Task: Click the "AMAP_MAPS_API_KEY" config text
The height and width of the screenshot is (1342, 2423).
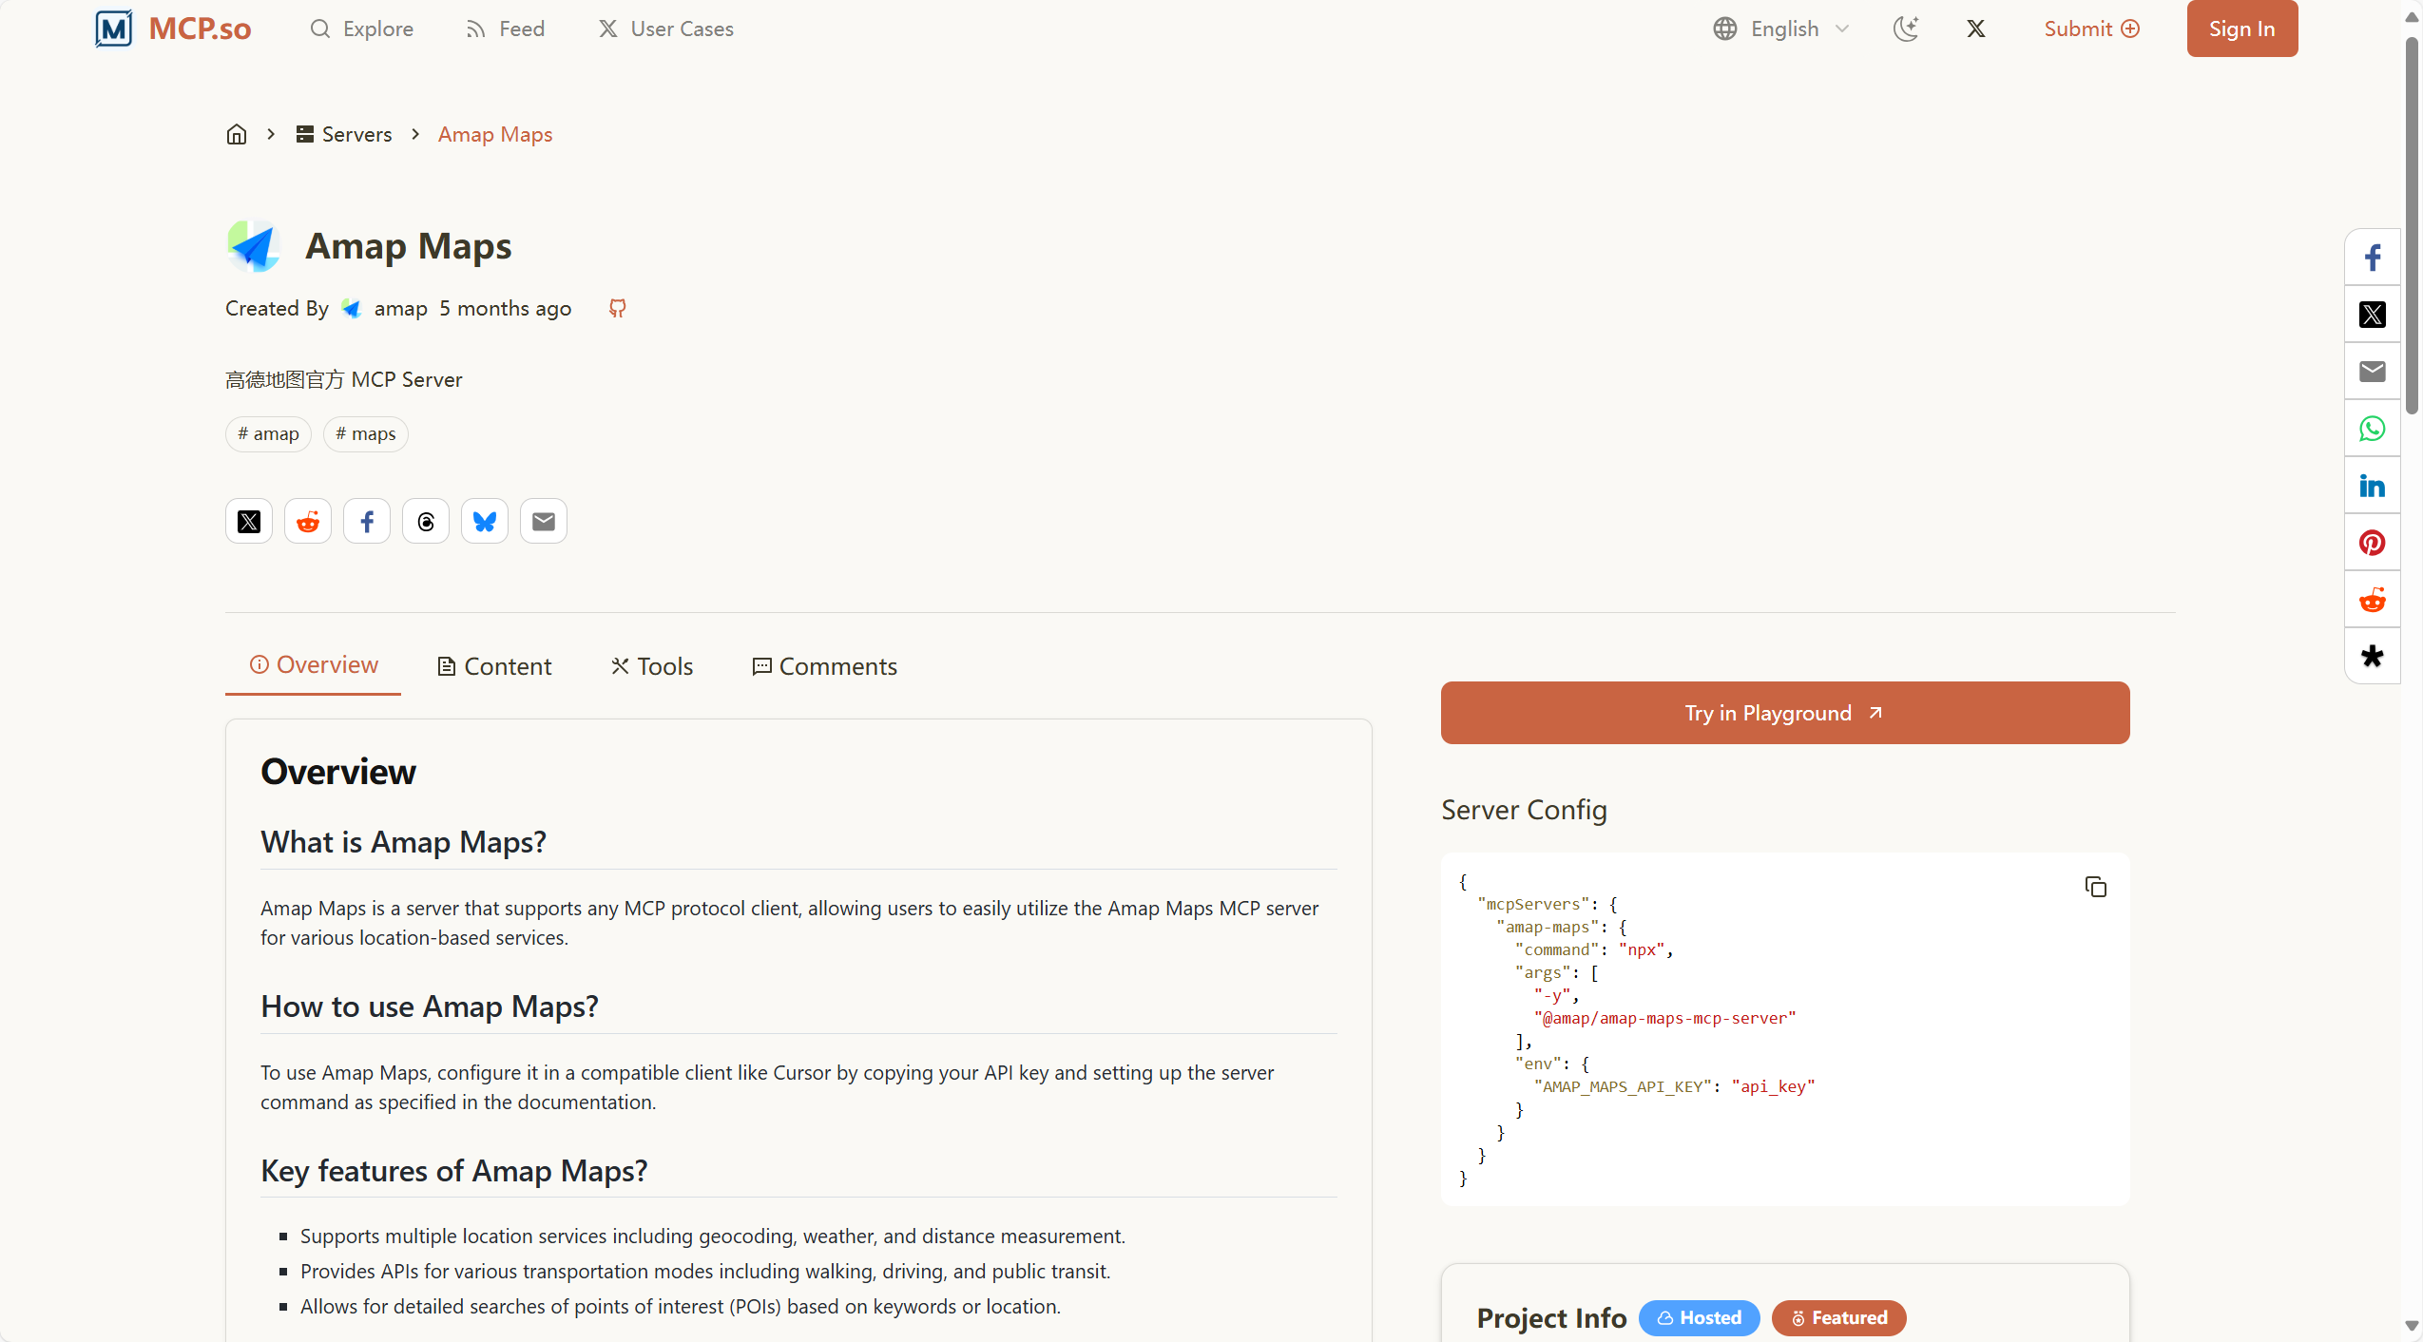Action: pyautogui.click(x=1623, y=1086)
